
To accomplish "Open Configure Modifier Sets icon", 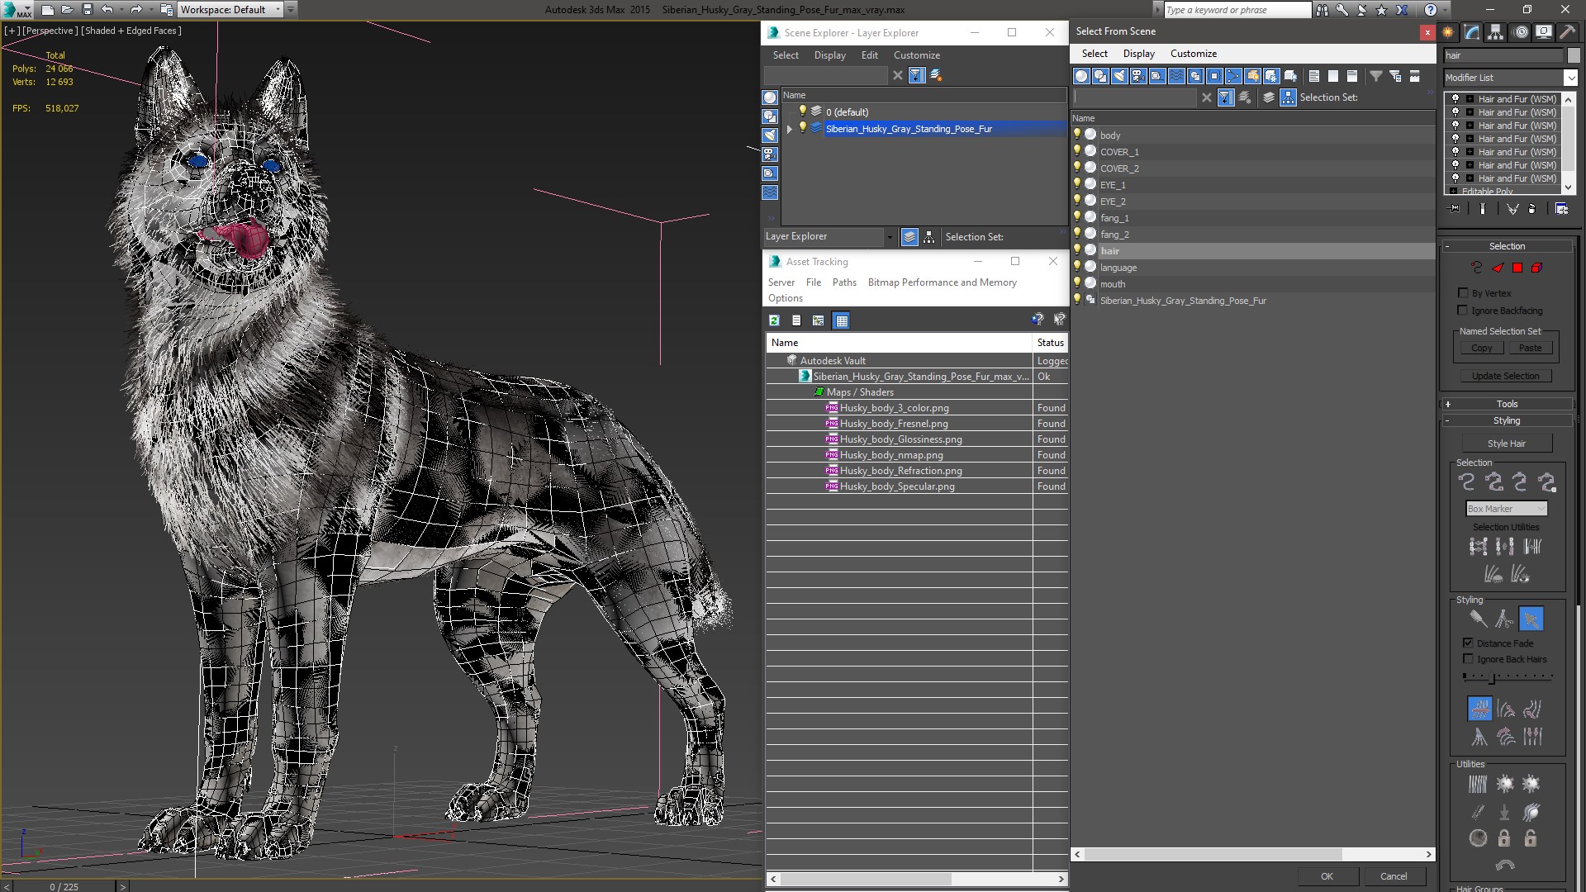I will tap(1561, 209).
